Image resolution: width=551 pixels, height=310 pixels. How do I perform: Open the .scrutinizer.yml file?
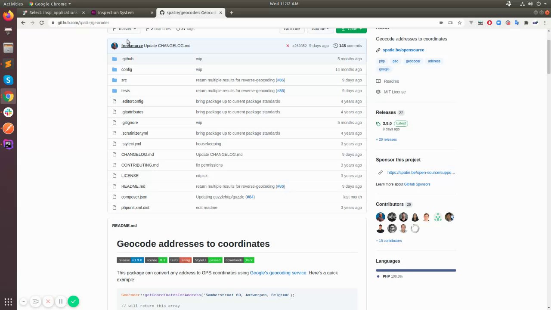coord(134,133)
